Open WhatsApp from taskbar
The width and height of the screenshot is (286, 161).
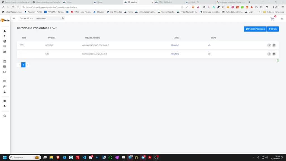110,157
